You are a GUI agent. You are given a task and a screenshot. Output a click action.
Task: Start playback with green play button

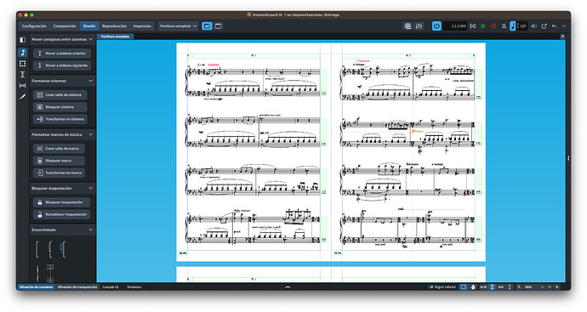(483, 26)
